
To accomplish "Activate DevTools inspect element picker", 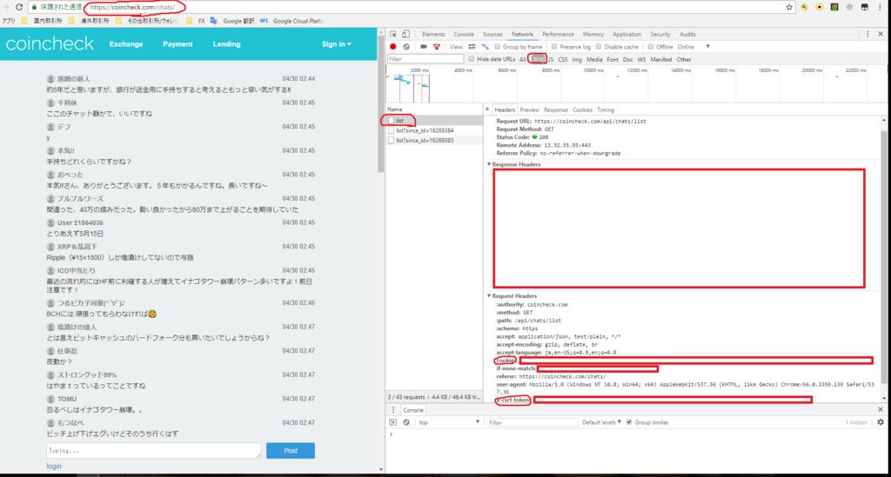I will click(x=393, y=34).
